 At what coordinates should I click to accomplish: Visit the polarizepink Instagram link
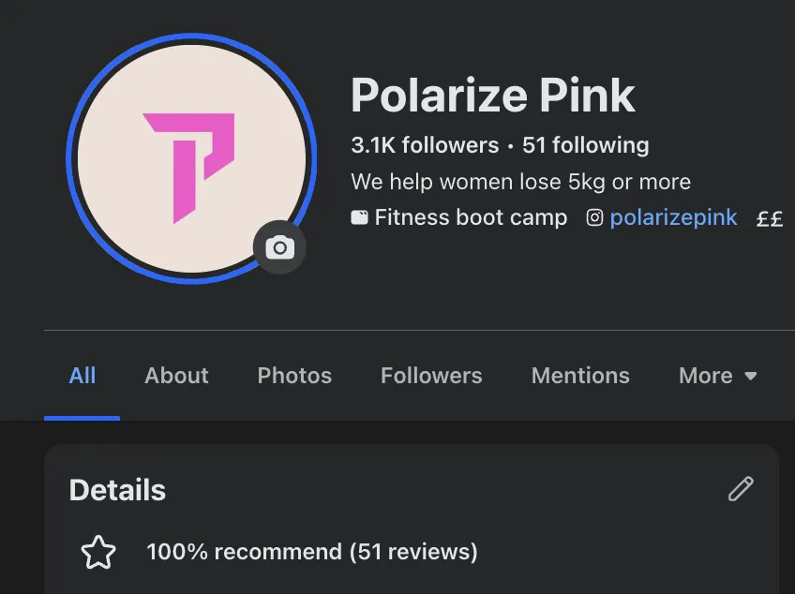(x=673, y=218)
